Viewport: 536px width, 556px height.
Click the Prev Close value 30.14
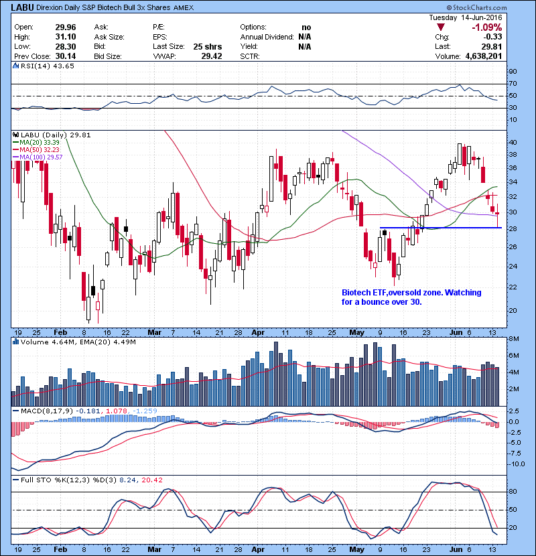click(66, 56)
